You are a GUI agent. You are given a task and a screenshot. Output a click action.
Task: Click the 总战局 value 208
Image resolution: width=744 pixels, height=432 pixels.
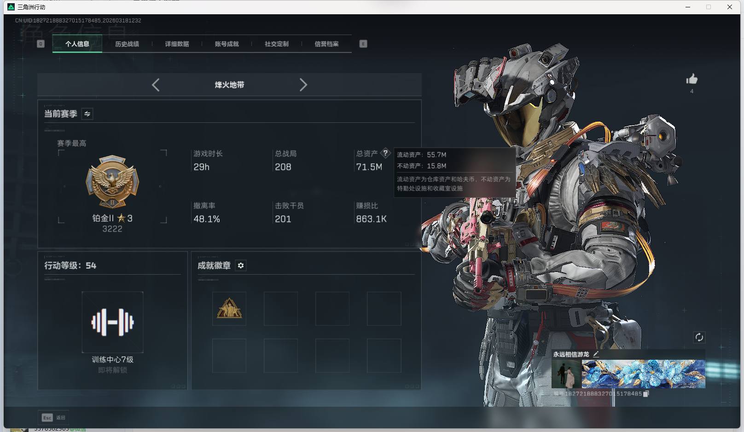pos(283,167)
